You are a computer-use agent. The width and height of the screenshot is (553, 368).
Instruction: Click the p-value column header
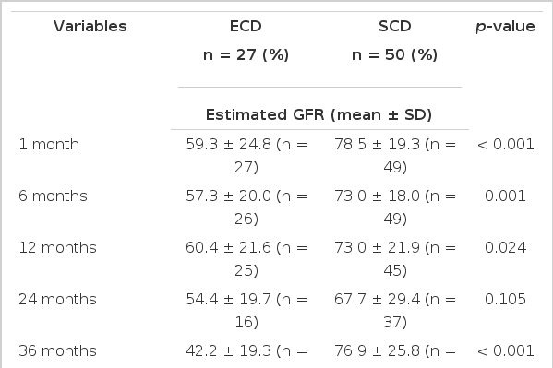505,27
